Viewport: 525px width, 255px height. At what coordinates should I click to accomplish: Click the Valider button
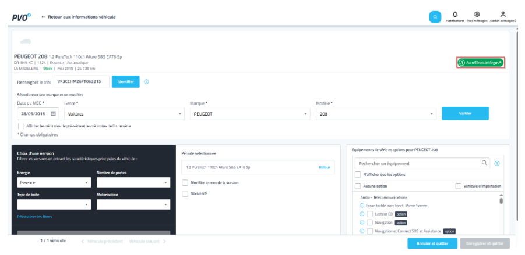(x=465, y=113)
